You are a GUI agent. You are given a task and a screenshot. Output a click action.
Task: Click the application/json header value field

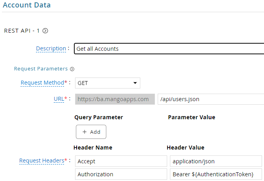[x=216, y=161]
